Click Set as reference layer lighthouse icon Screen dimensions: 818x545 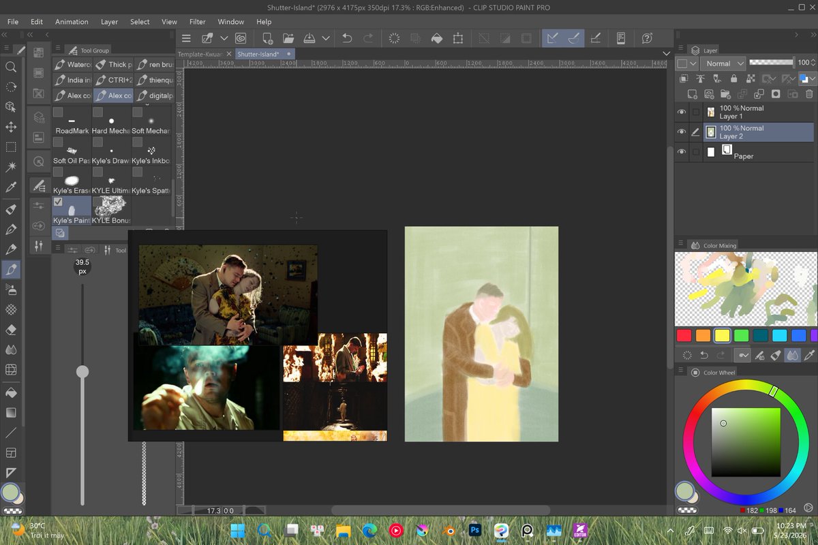700,79
